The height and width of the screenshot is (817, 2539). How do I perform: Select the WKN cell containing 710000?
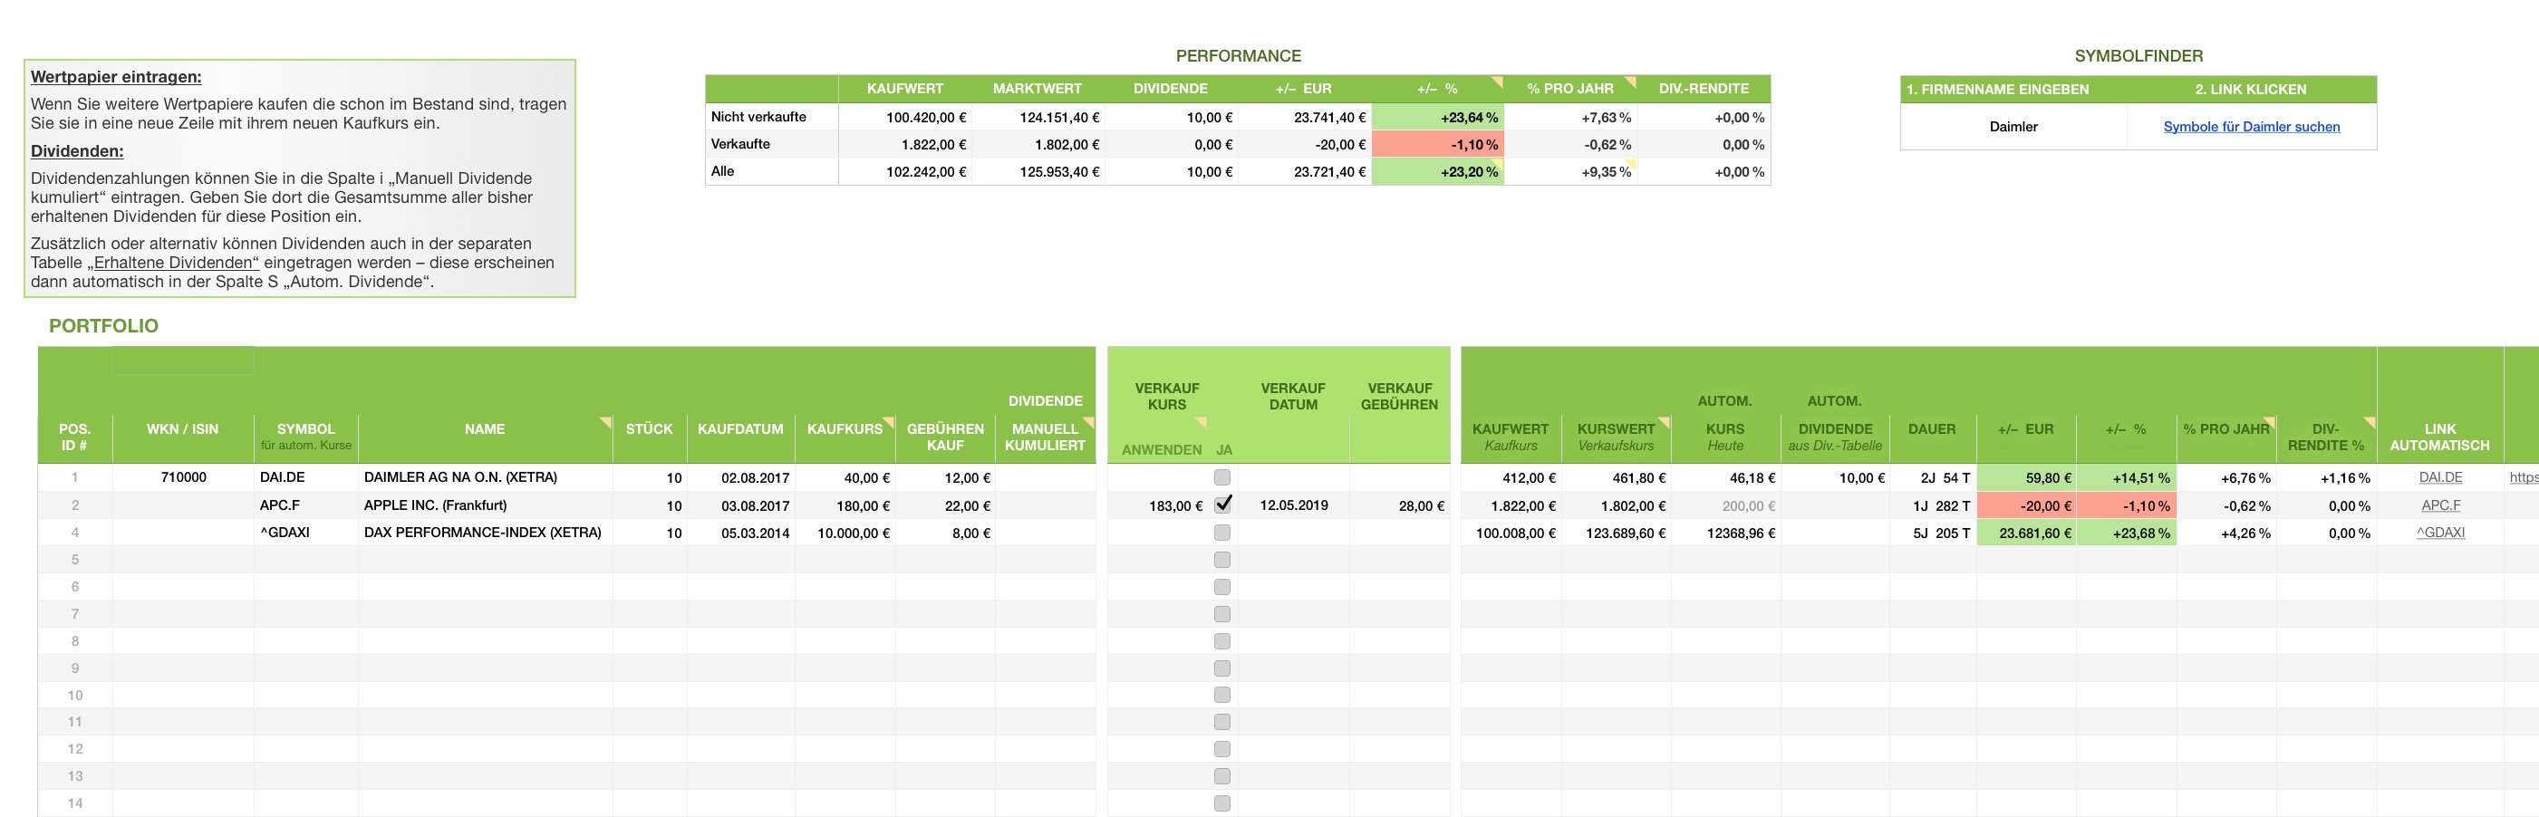tap(183, 478)
